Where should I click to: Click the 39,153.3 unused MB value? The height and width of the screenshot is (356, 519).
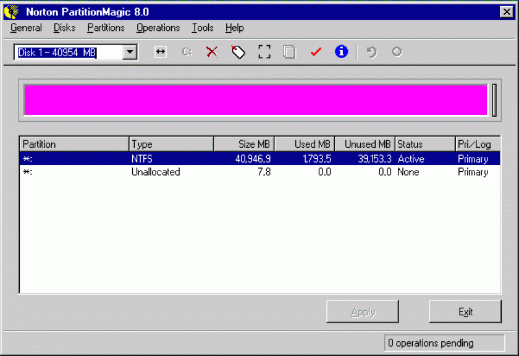pyautogui.click(x=374, y=159)
